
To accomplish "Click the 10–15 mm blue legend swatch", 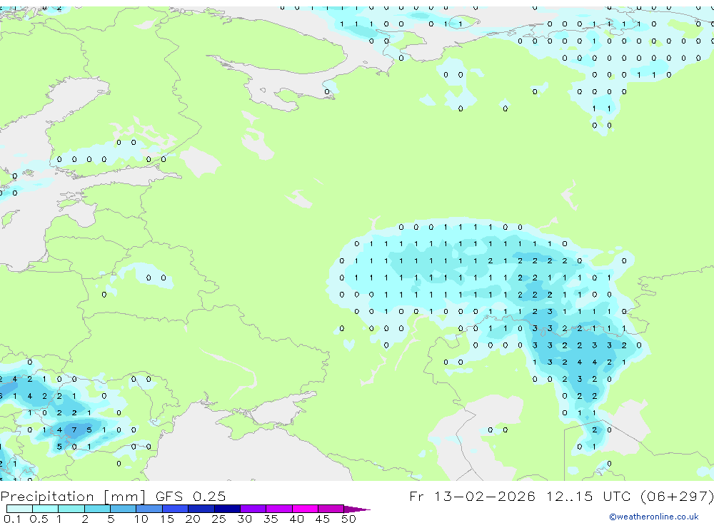I will 149,509.
